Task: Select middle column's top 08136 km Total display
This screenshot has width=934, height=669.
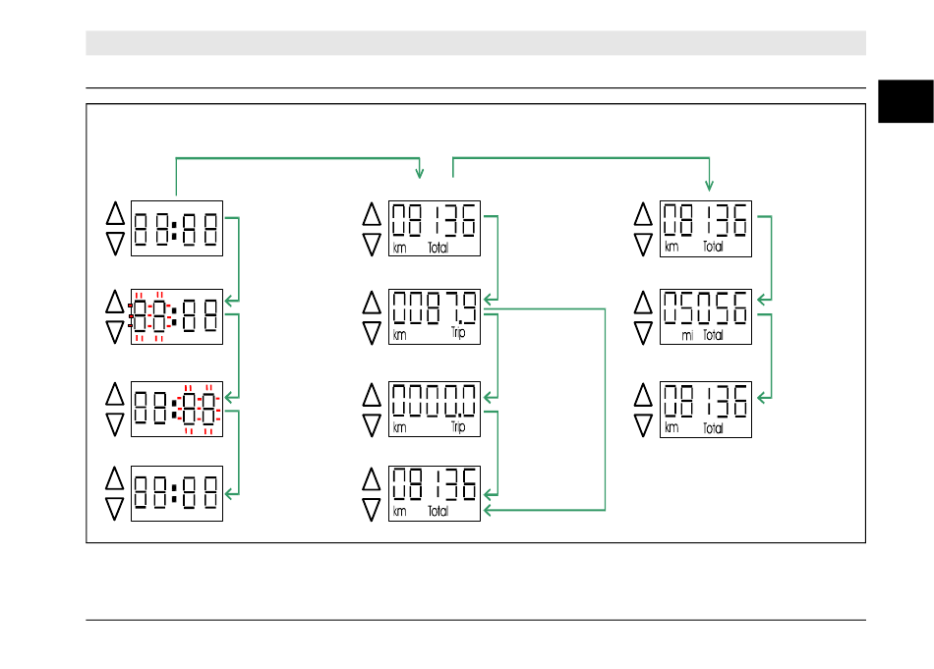Action: [435, 229]
